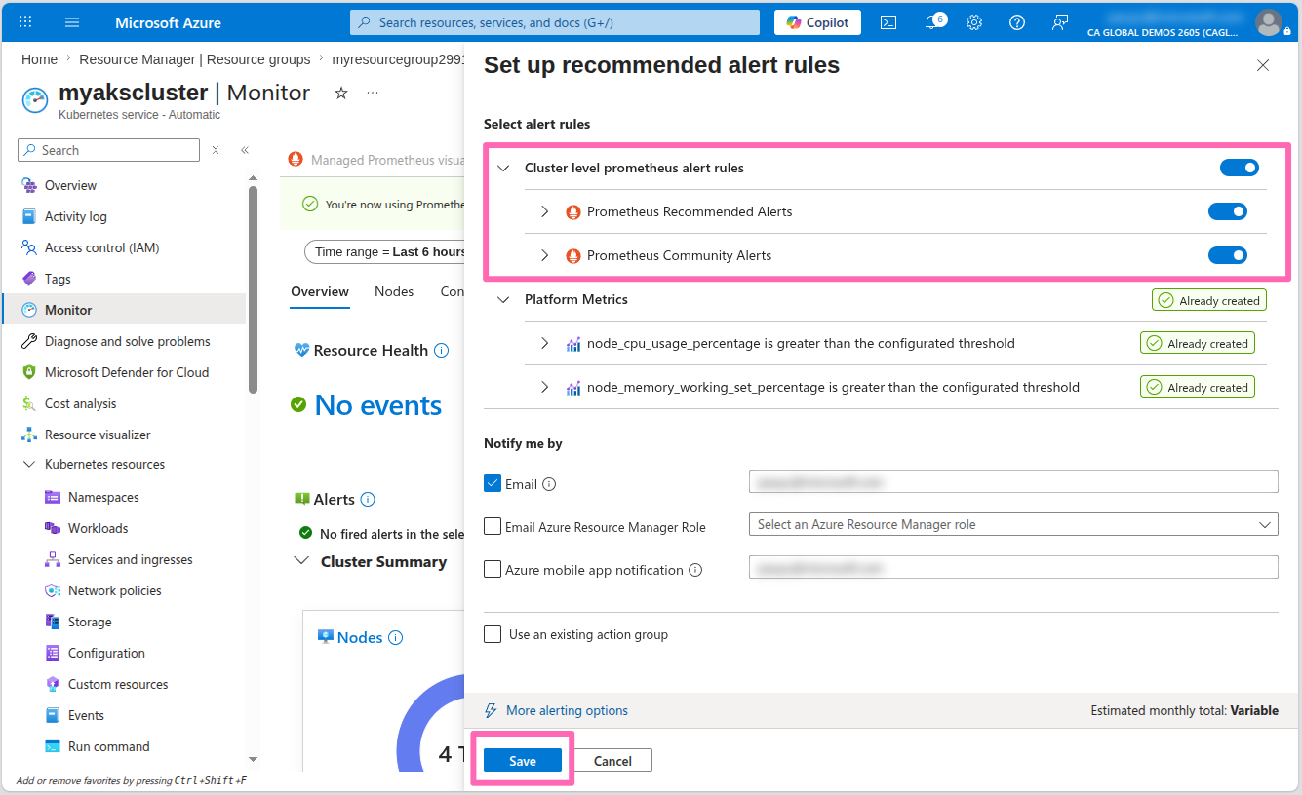Check Email Azure Resource Manager Role

(x=493, y=526)
